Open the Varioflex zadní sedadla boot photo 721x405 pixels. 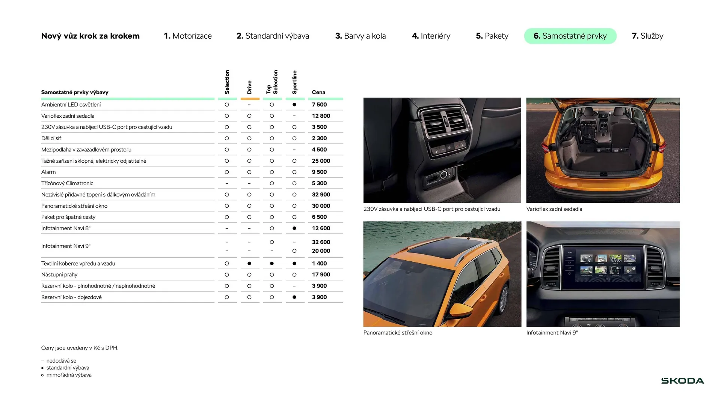click(603, 150)
